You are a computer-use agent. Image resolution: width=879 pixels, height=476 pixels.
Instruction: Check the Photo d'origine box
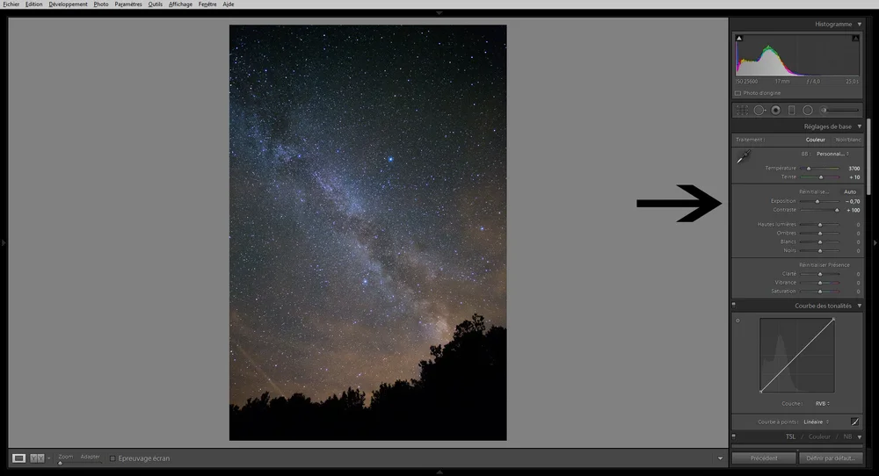[x=737, y=93]
